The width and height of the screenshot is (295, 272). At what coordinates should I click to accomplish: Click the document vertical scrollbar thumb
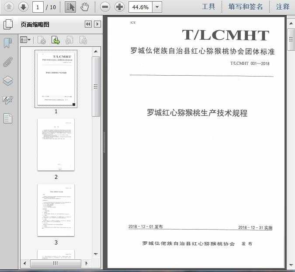click(291, 39)
